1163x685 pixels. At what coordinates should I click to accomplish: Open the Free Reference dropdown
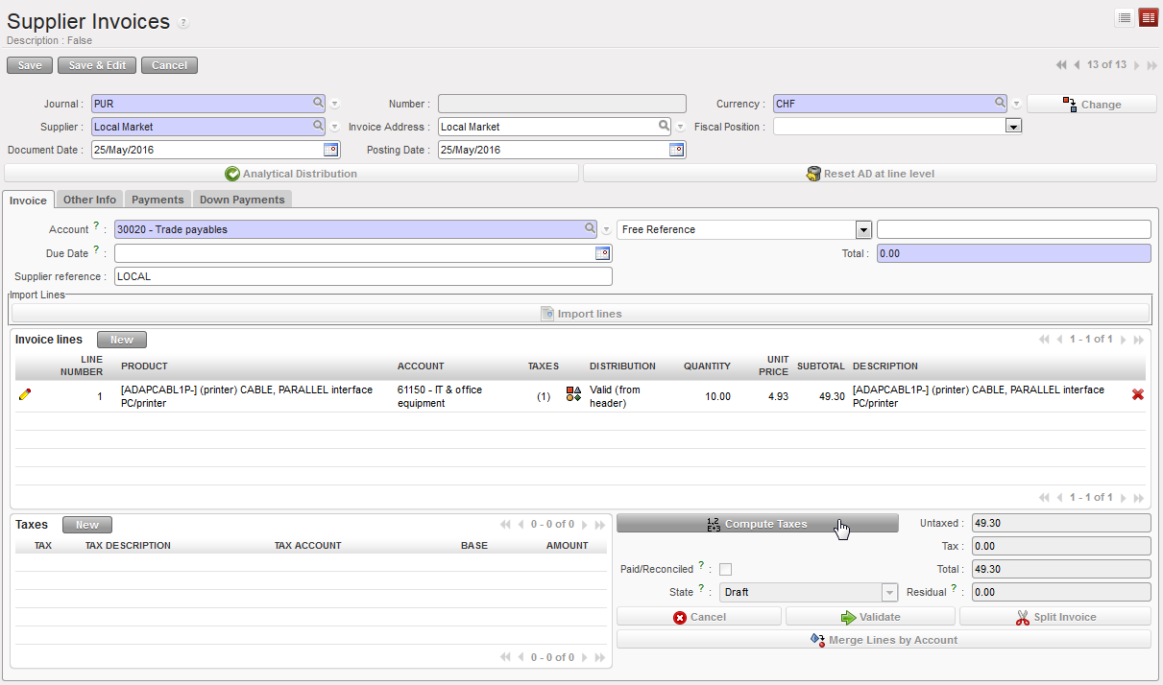tap(863, 230)
